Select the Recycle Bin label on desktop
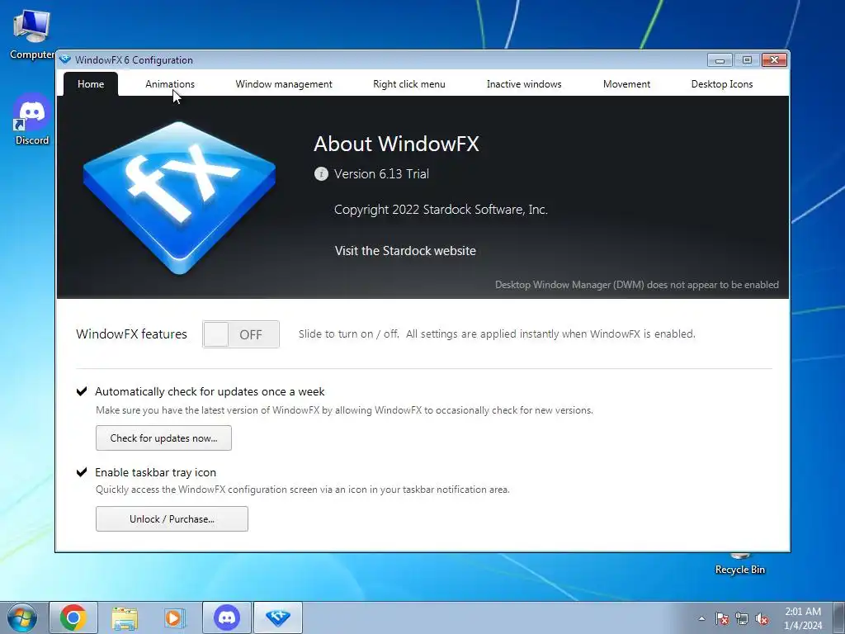The height and width of the screenshot is (634, 845). click(x=740, y=570)
